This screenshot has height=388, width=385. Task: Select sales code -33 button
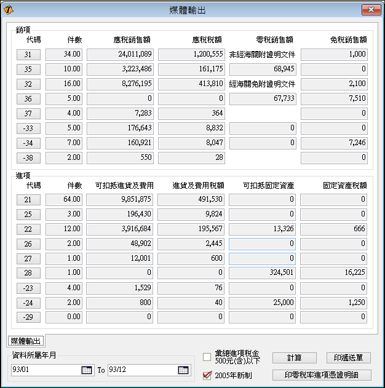[x=28, y=128]
